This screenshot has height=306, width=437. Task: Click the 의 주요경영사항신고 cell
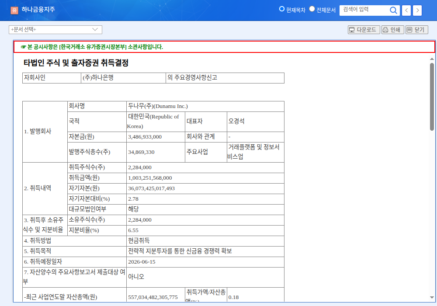225,78
